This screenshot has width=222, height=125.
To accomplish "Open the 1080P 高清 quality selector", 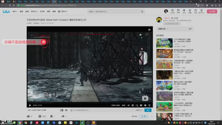I will pos(115,105).
